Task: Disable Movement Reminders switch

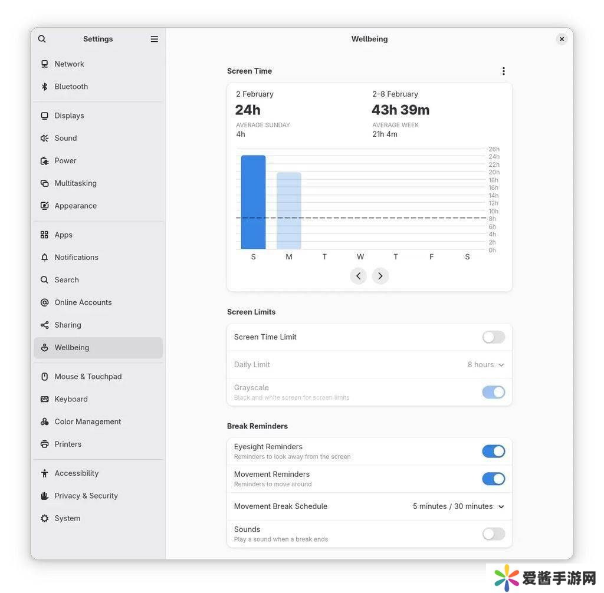Action: [493, 479]
